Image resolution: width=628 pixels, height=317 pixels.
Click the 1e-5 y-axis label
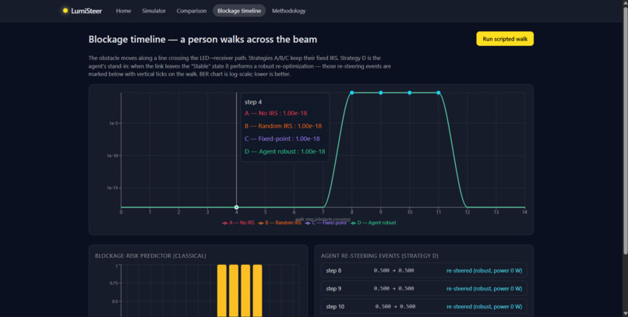(113, 123)
